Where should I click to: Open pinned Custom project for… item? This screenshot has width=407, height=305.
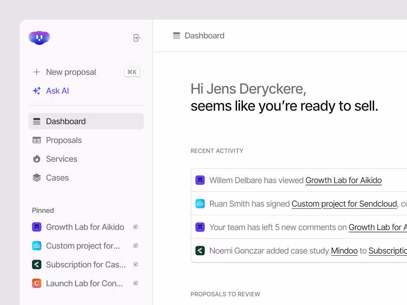(83, 245)
